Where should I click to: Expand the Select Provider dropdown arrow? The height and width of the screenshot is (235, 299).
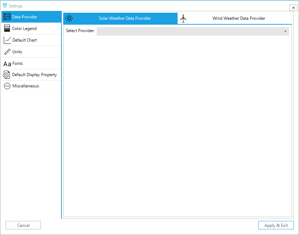[285, 31]
